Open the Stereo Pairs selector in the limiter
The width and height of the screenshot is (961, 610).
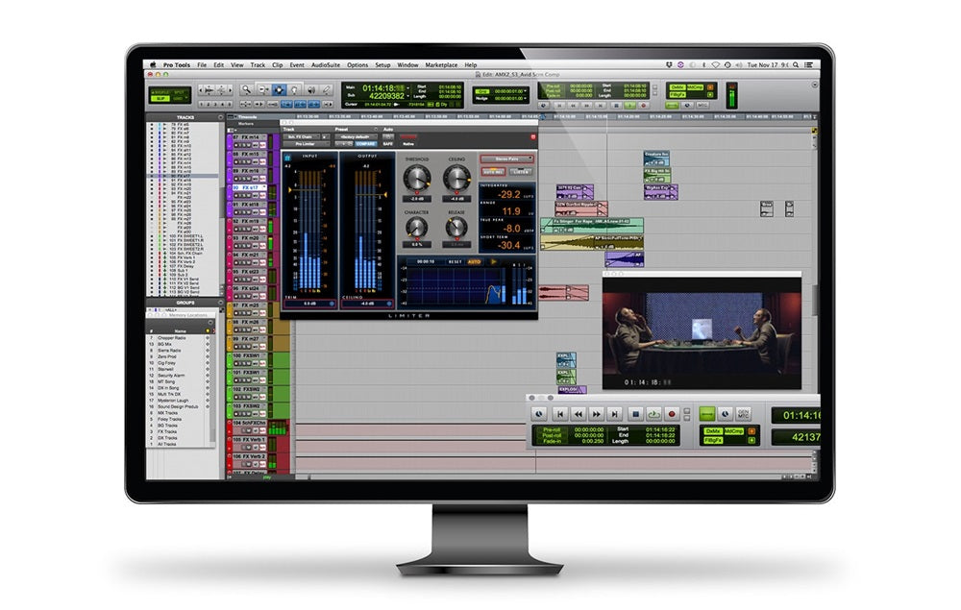[x=505, y=159]
